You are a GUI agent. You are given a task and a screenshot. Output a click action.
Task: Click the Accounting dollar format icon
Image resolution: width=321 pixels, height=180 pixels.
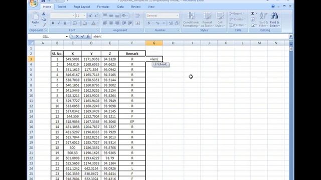point(149,23)
